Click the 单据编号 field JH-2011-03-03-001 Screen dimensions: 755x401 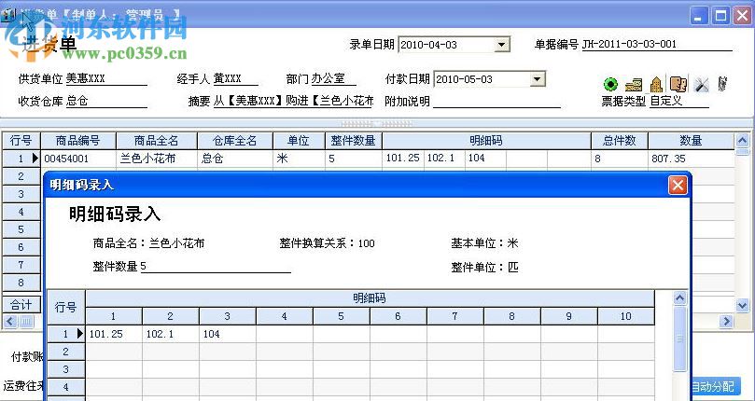point(657,45)
